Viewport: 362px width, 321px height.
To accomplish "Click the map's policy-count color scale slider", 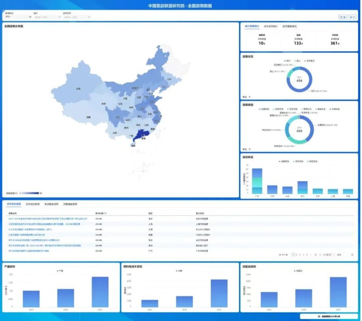I will 30,193.
